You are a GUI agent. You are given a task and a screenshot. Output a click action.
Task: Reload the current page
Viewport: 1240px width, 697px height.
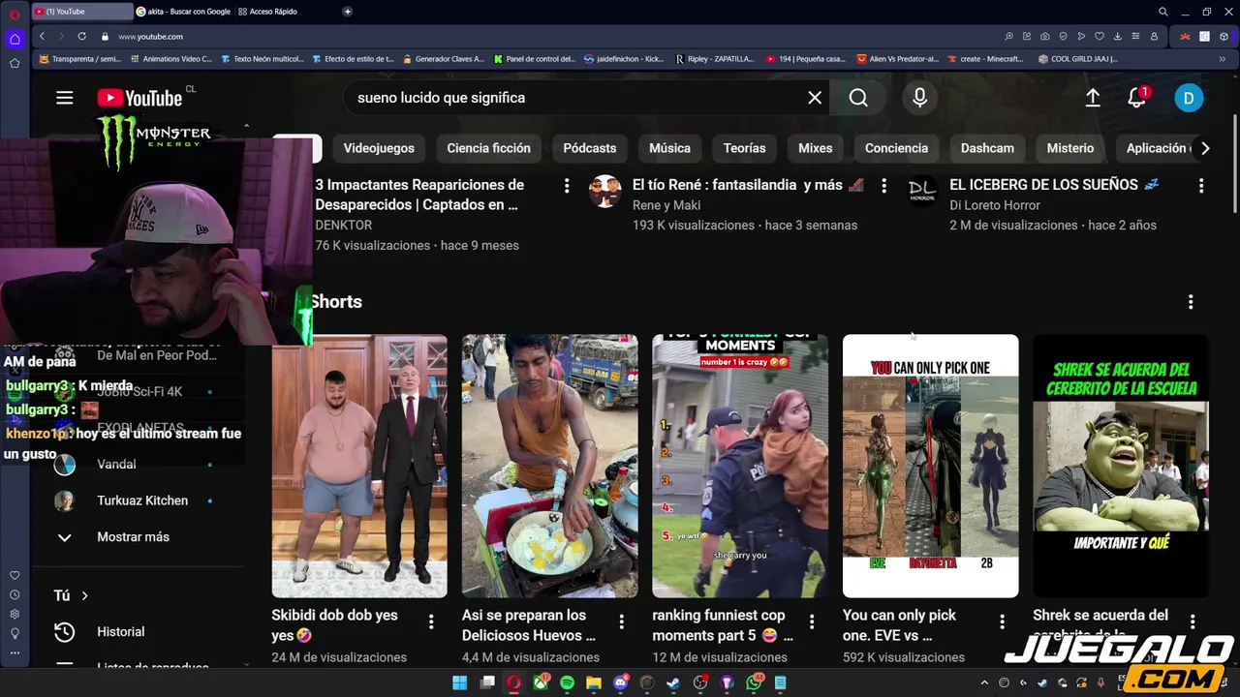click(x=81, y=36)
